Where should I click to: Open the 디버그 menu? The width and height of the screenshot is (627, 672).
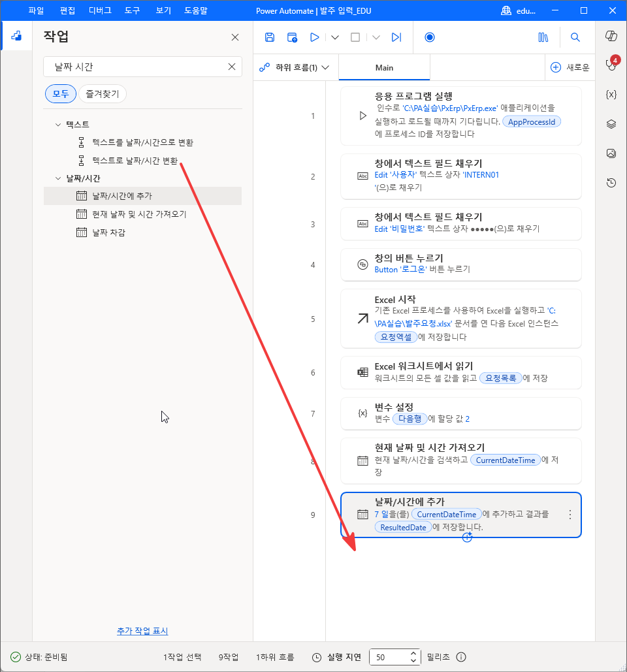tap(100, 10)
